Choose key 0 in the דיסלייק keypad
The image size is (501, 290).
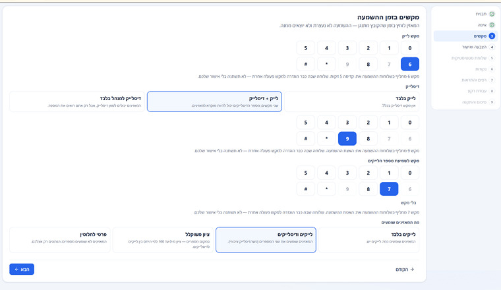410,123
